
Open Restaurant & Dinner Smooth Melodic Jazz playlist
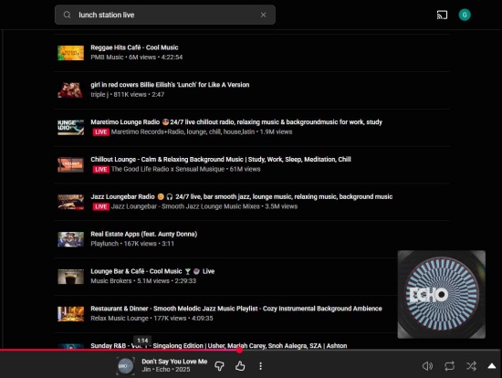236,309
